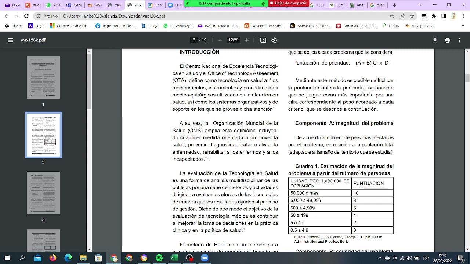Reload the current page

[26, 16]
